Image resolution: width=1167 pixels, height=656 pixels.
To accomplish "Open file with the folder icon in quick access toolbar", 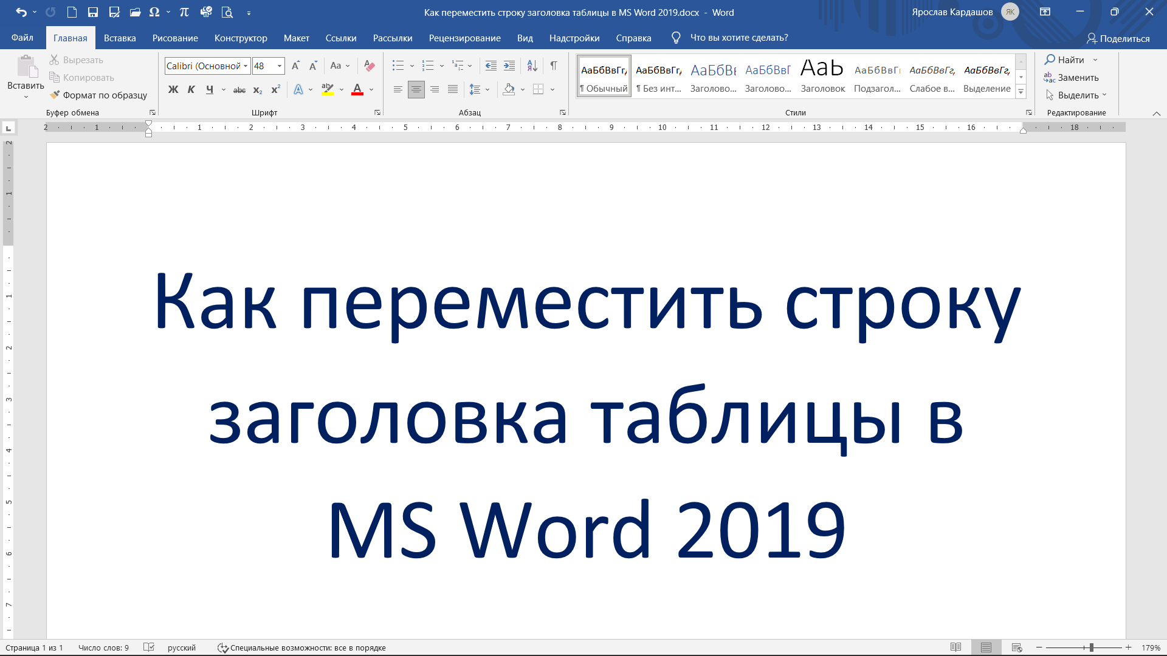I will tap(135, 12).
